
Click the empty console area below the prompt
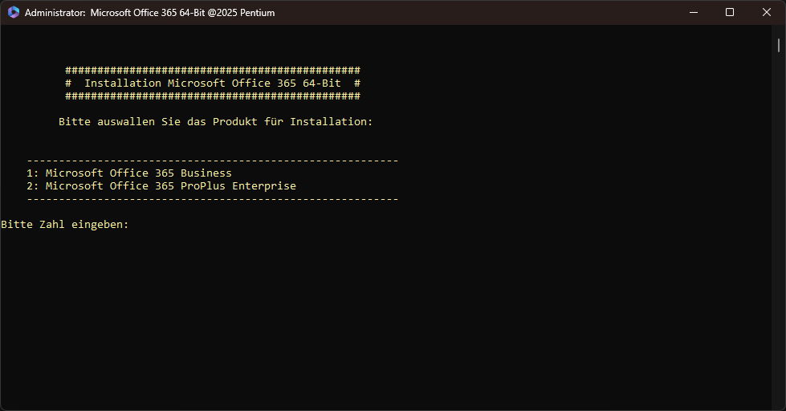385,321
